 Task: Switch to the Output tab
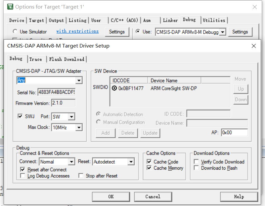point(56,20)
